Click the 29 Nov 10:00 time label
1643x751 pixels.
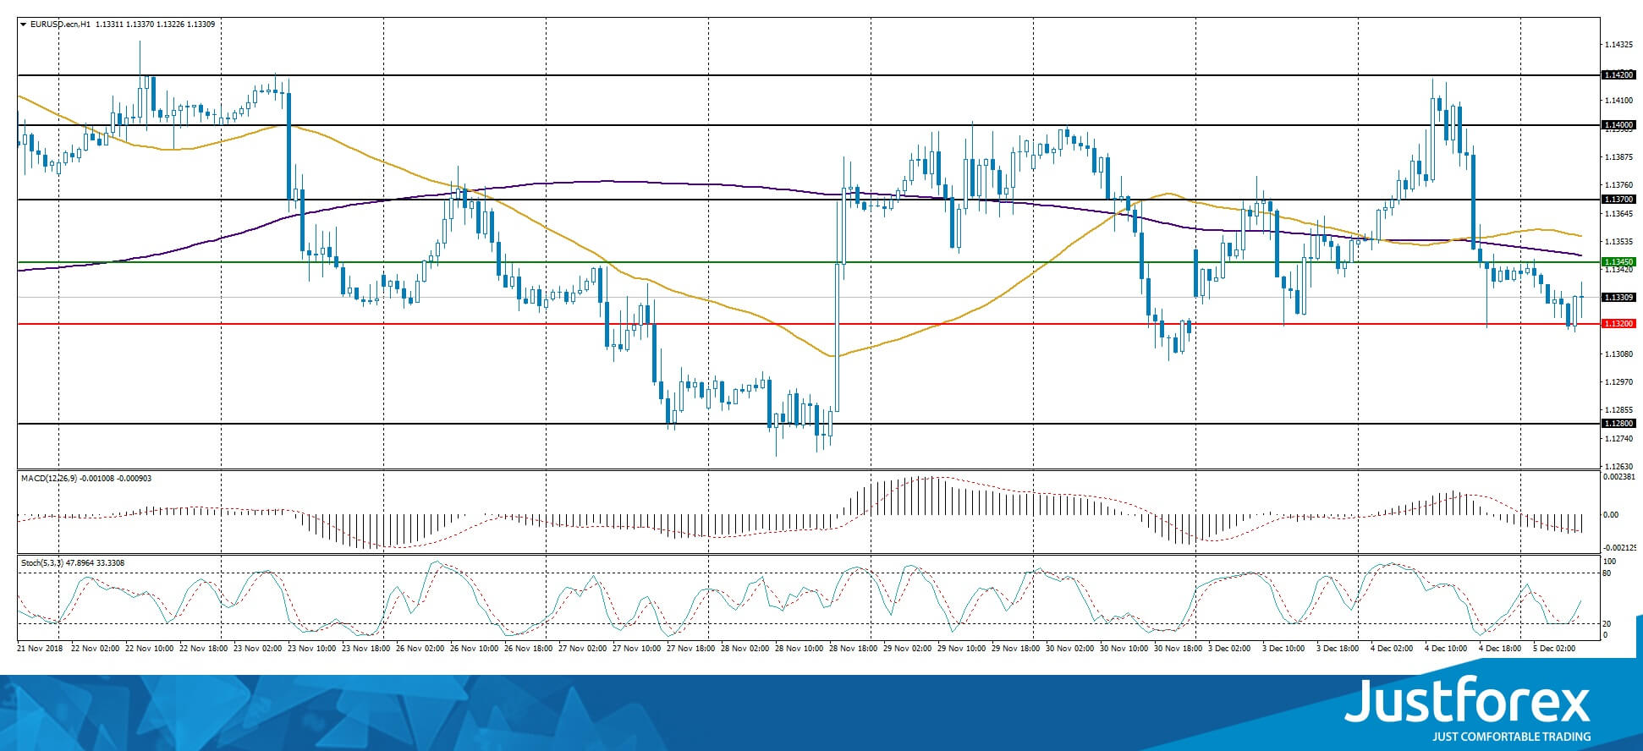[x=962, y=649]
